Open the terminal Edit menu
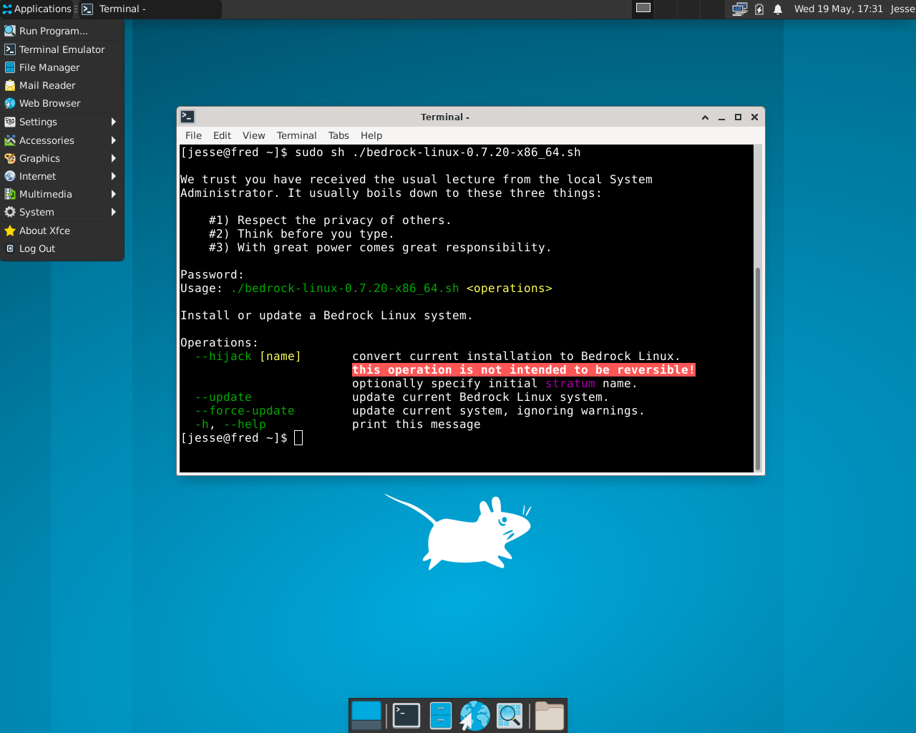This screenshot has height=733, width=916. point(222,135)
